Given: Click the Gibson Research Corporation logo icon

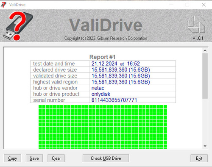Looking at the screenshot, I should point(196,24).
